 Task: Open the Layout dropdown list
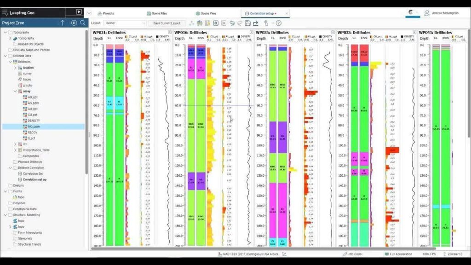tap(125, 23)
